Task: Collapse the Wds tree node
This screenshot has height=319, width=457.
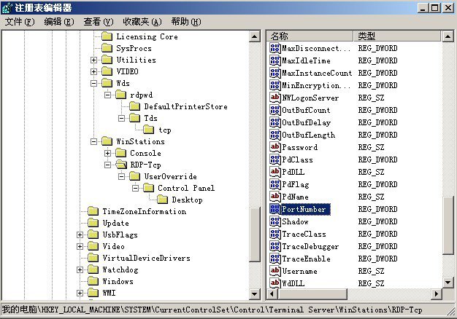Action: (93, 83)
